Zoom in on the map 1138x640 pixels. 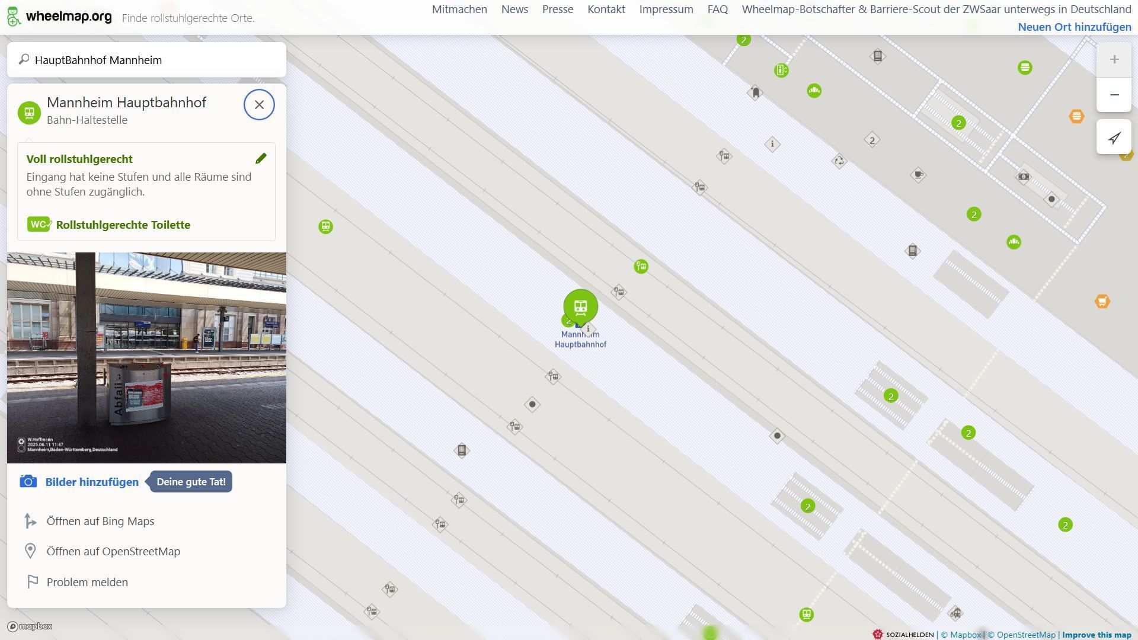(1114, 59)
